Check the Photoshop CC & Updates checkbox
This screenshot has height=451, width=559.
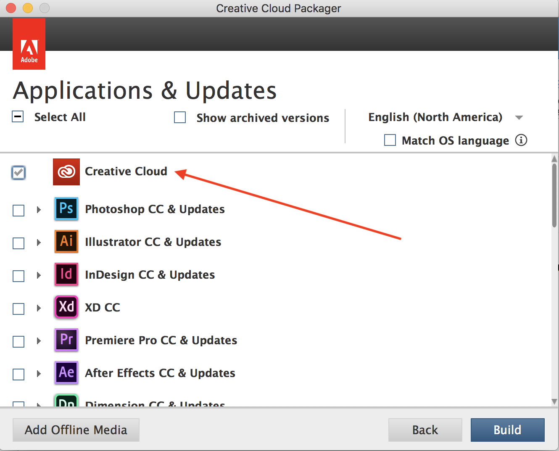[18, 210]
